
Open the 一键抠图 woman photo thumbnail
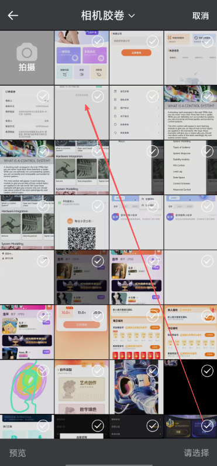coord(81,57)
